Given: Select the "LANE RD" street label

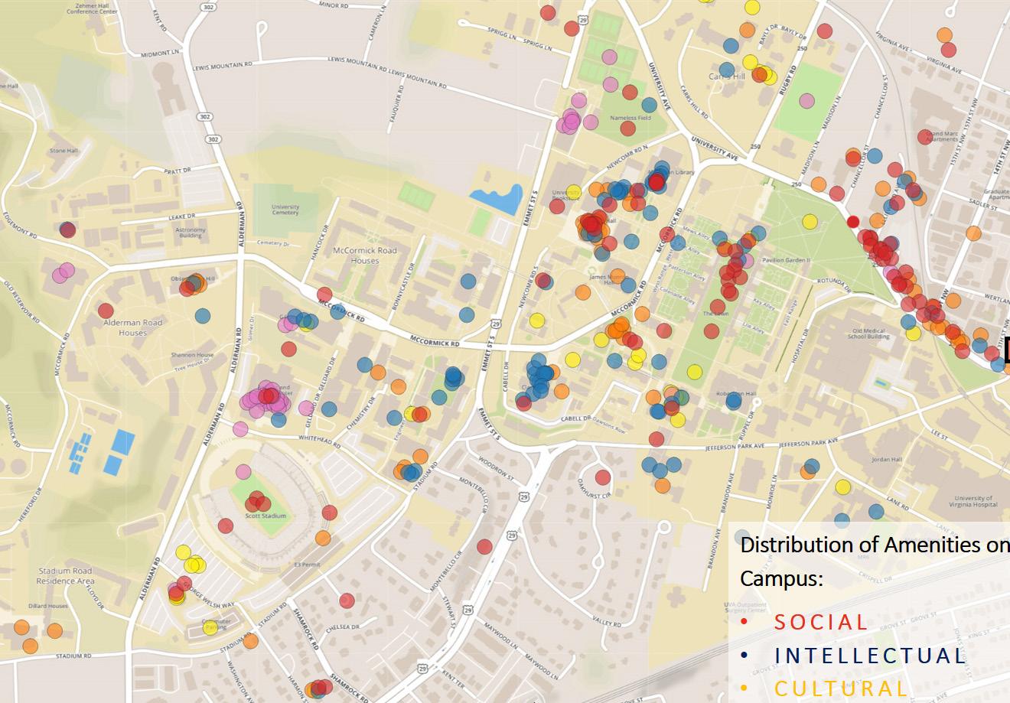Looking at the screenshot, I should click(897, 502).
